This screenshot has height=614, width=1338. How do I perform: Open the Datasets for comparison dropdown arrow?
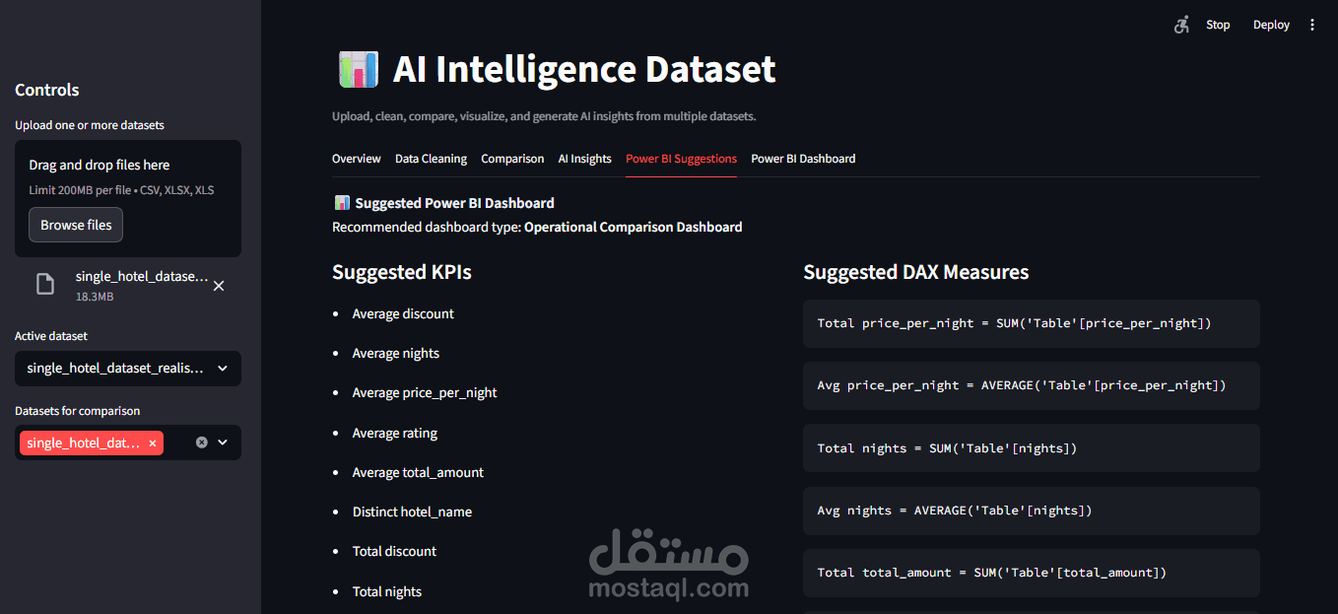pyautogui.click(x=223, y=443)
